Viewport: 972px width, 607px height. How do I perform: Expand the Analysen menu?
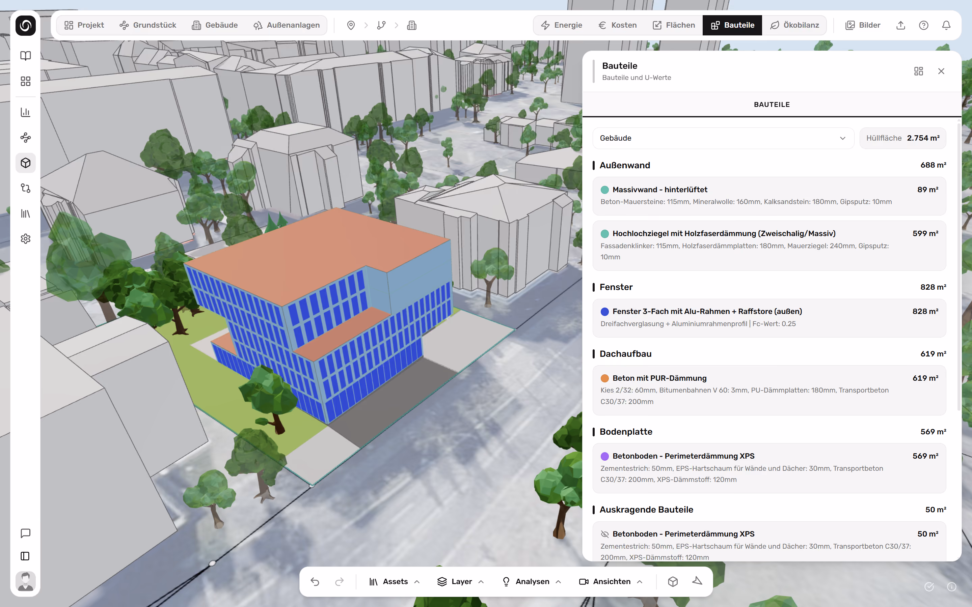tap(531, 581)
